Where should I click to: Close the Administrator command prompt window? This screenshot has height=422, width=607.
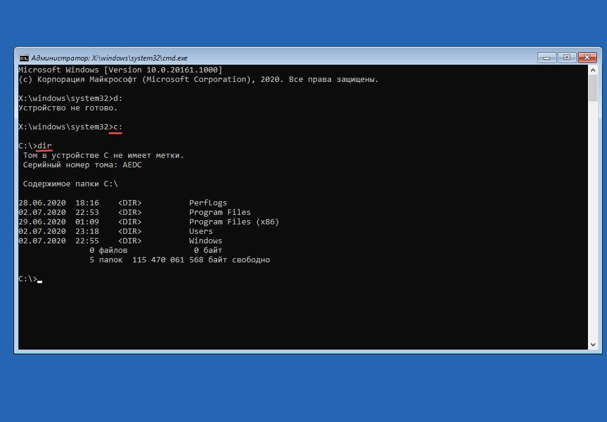coord(589,58)
